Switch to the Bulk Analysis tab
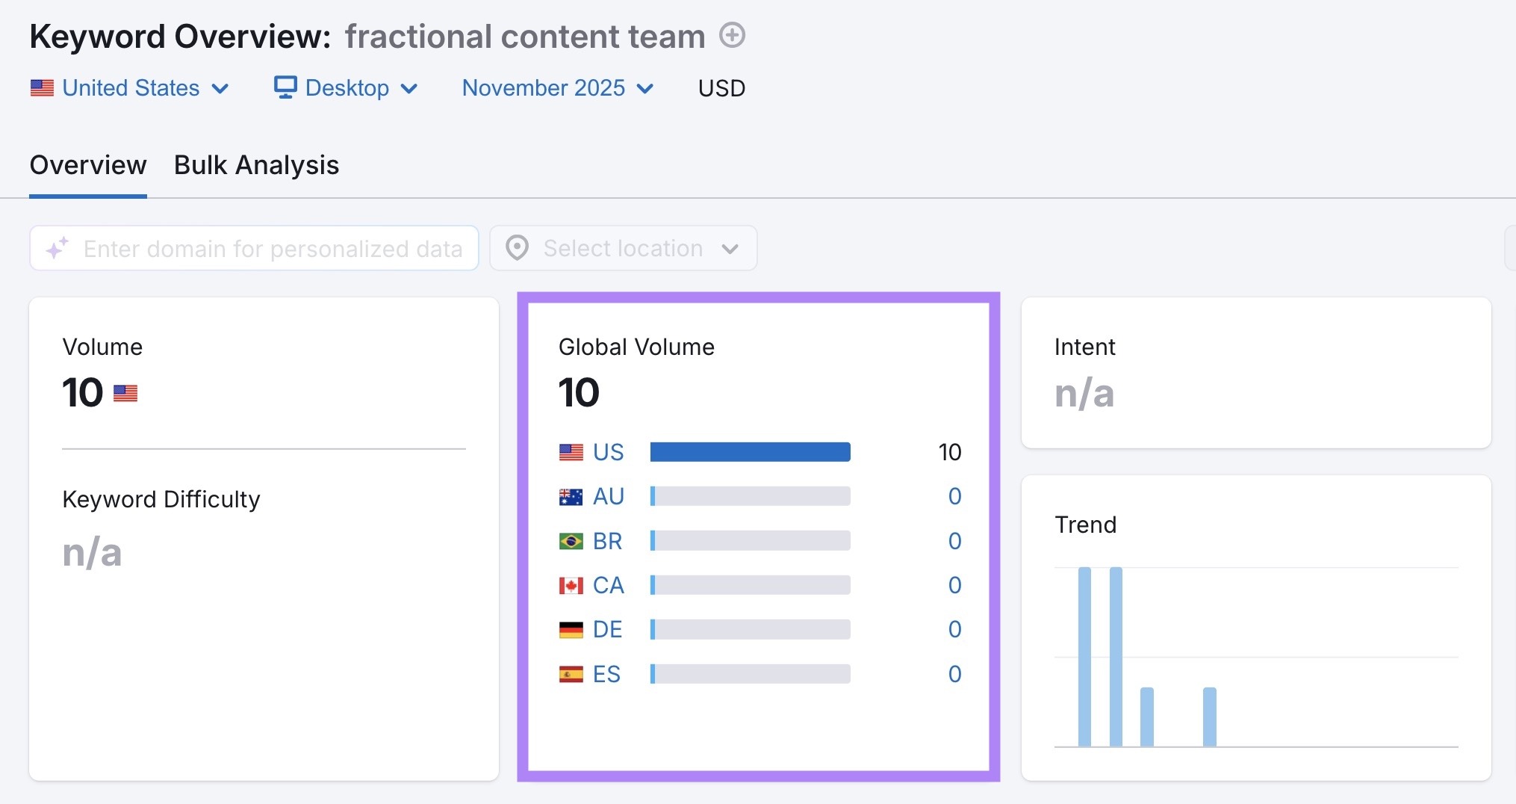1516x804 pixels. point(256,164)
